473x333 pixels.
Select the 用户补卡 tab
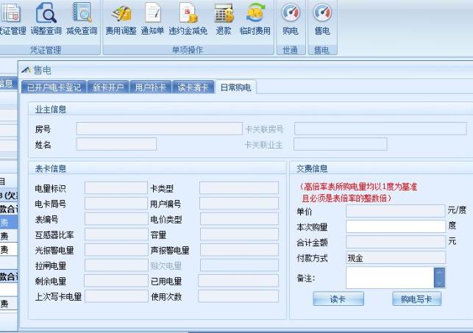pos(151,87)
